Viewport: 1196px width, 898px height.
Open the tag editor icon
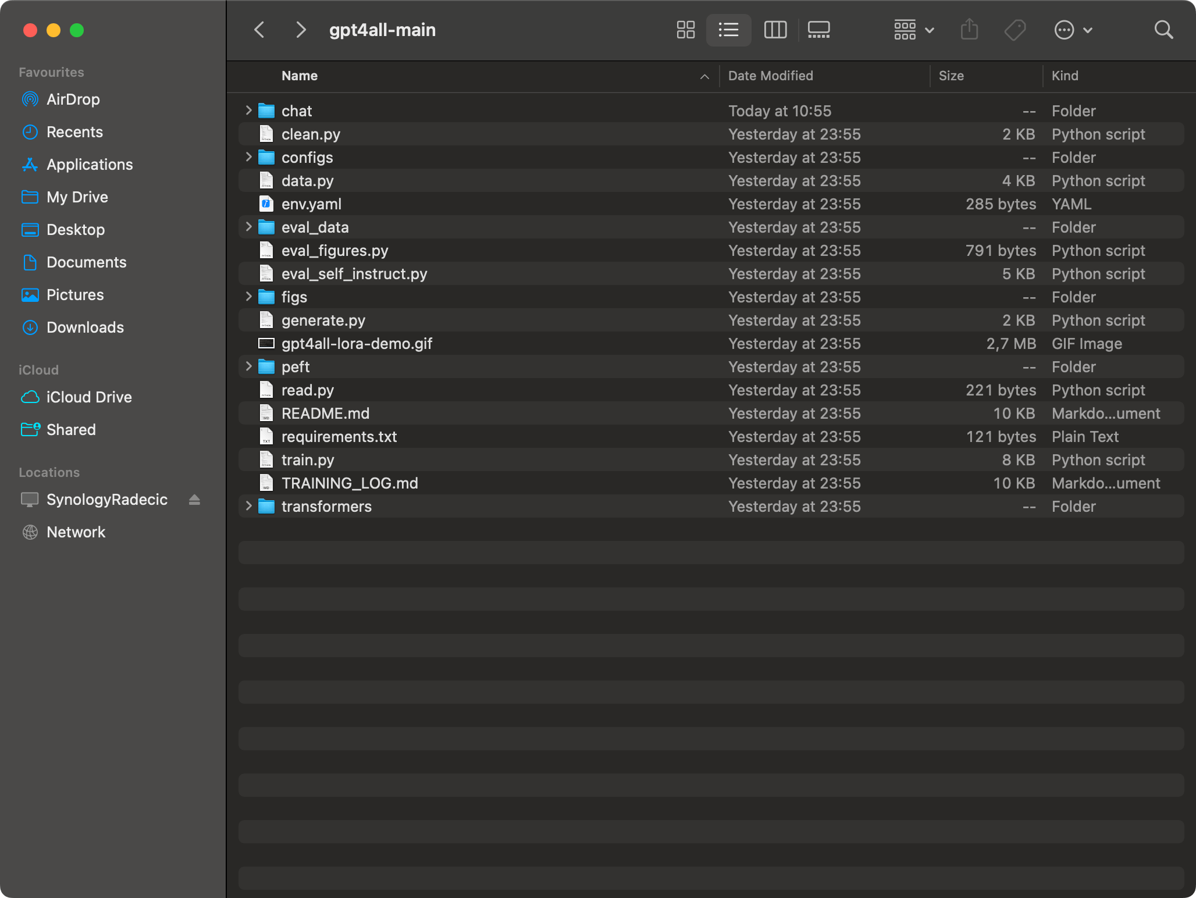click(x=1014, y=30)
